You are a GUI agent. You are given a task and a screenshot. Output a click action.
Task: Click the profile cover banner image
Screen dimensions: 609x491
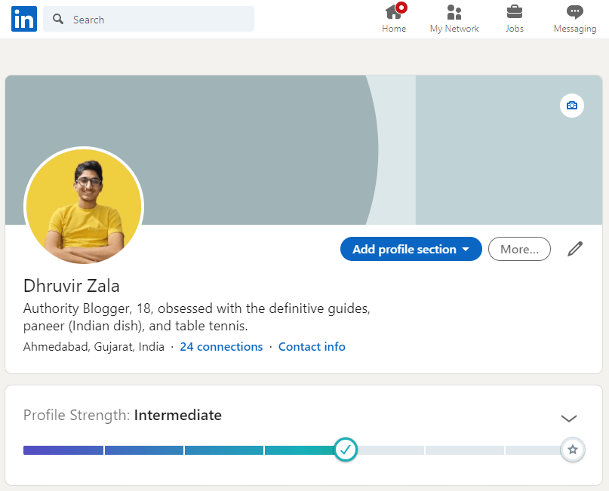click(x=303, y=150)
